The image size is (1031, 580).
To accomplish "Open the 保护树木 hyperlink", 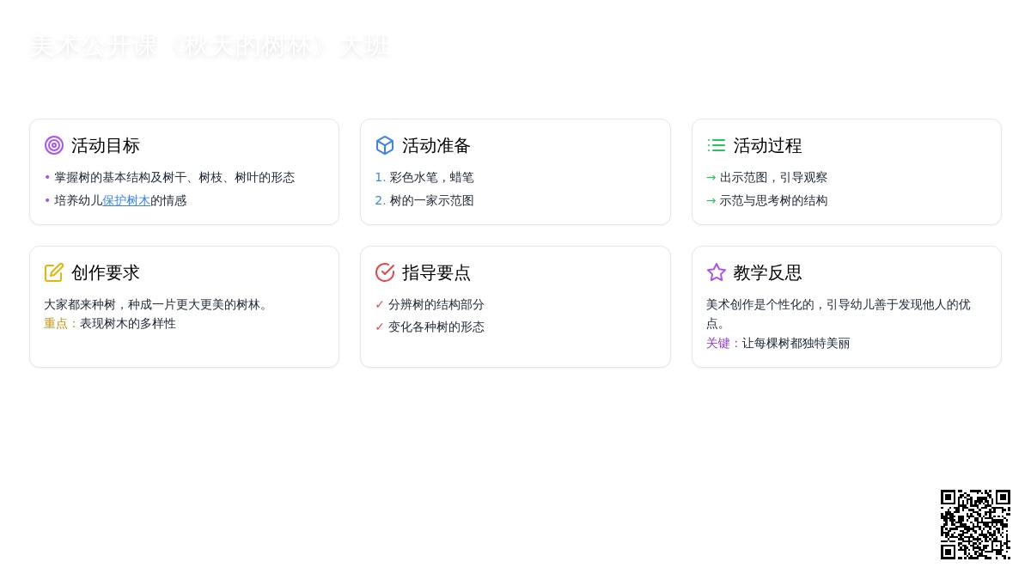I will (126, 200).
